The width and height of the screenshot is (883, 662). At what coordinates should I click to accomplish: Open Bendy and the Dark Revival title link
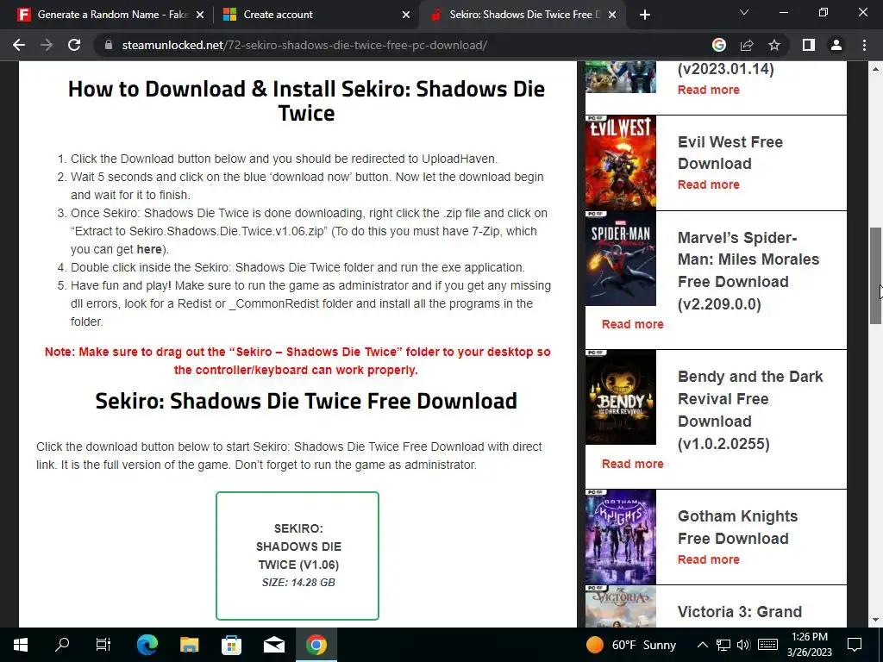(750, 409)
